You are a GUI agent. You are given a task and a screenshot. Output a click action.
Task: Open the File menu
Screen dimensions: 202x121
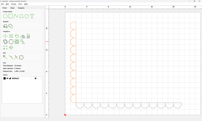point(2,4)
